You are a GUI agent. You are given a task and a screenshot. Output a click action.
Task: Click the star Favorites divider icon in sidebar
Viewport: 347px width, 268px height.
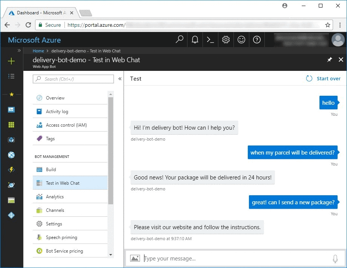(12, 94)
